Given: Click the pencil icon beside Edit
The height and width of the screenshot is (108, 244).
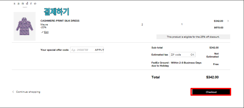Looking at the screenshot, I should pyautogui.click(x=42, y=32).
